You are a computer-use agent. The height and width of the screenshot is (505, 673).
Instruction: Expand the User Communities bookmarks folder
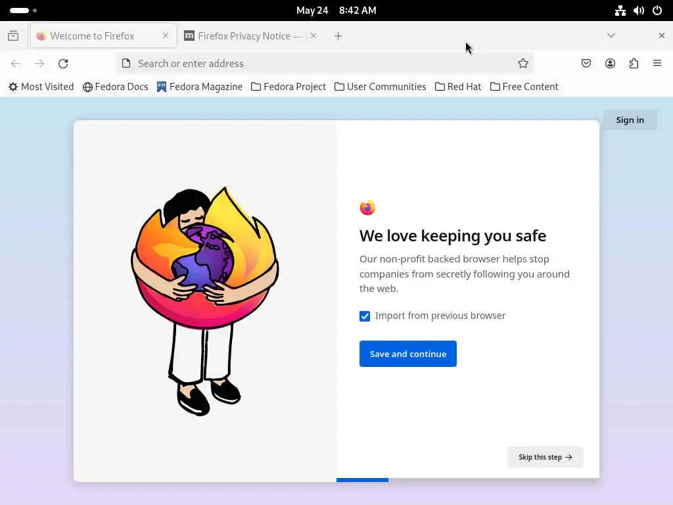click(381, 87)
